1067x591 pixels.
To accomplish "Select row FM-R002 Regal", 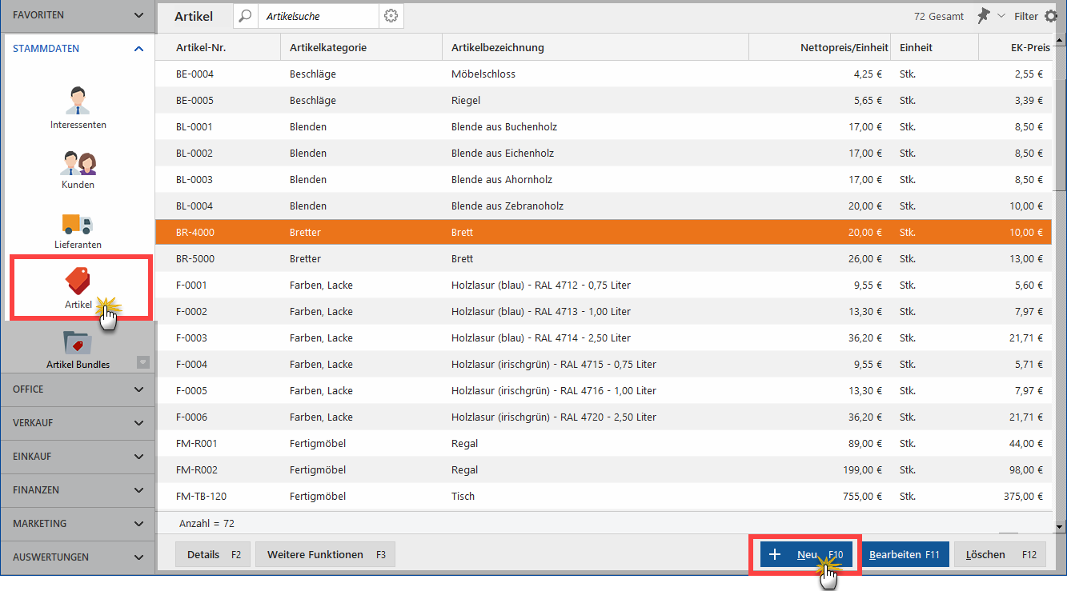I will [604, 470].
